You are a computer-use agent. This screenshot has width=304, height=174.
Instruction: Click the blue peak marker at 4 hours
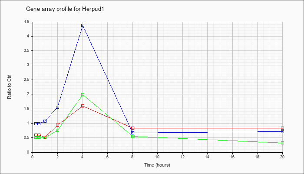click(83, 25)
